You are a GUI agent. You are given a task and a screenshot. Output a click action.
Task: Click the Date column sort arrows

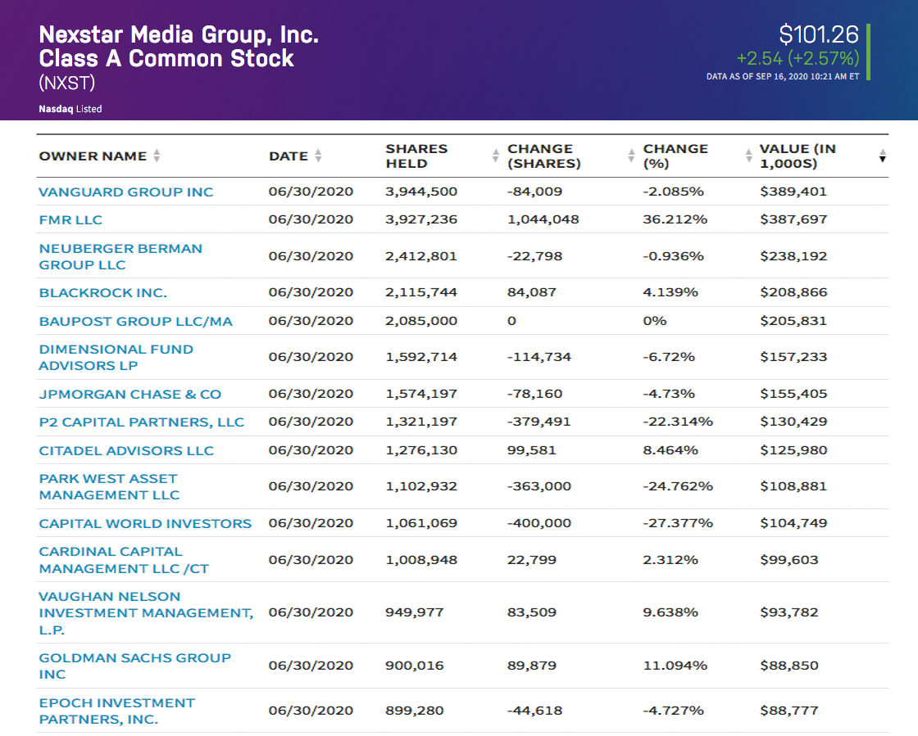[x=318, y=156]
